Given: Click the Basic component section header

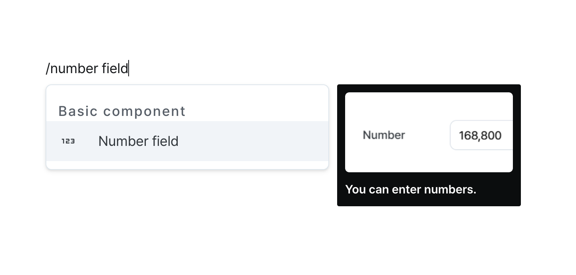Looking at the screenshot, I should coord(122,111).
